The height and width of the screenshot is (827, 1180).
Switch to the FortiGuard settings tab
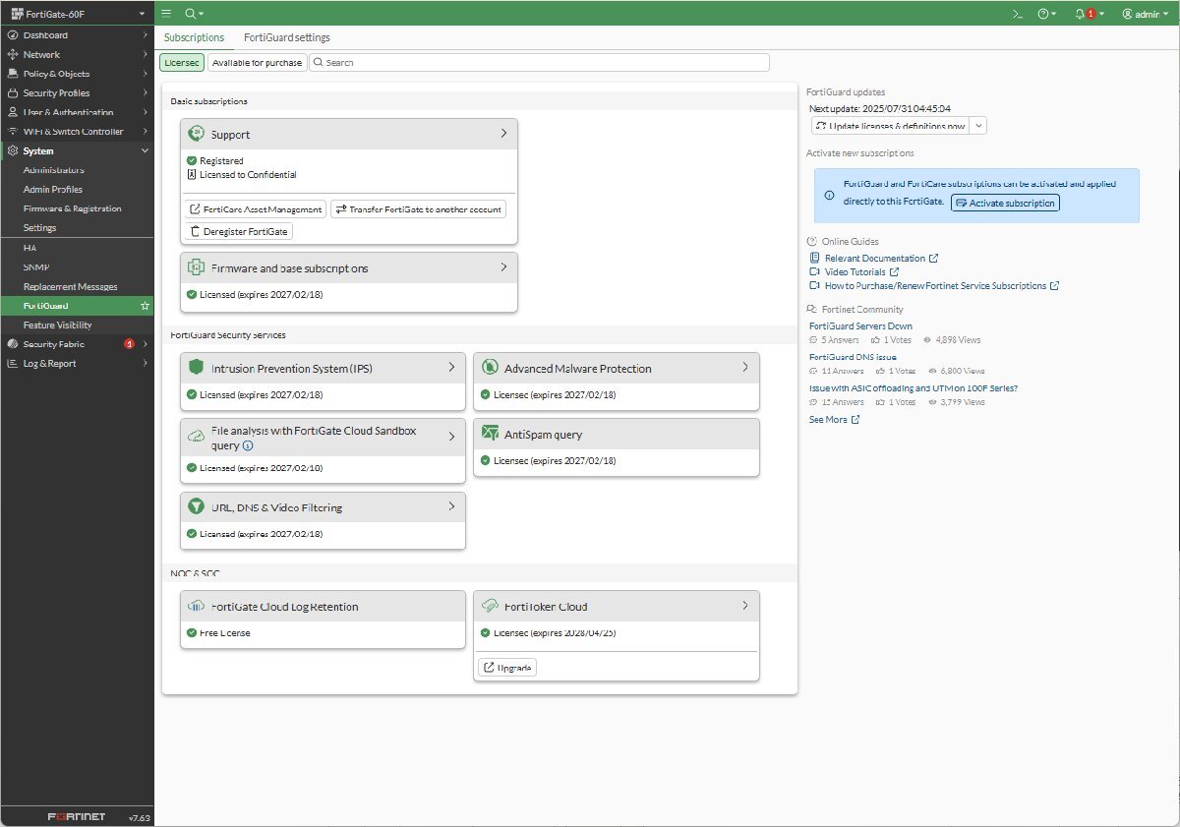tap(286, 37)
